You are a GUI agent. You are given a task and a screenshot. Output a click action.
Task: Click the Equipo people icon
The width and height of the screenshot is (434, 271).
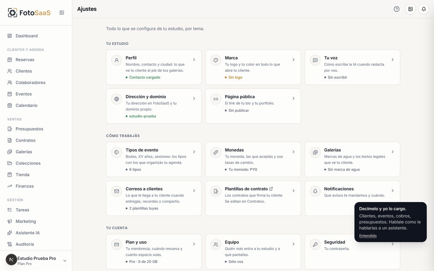coord(216,245)
